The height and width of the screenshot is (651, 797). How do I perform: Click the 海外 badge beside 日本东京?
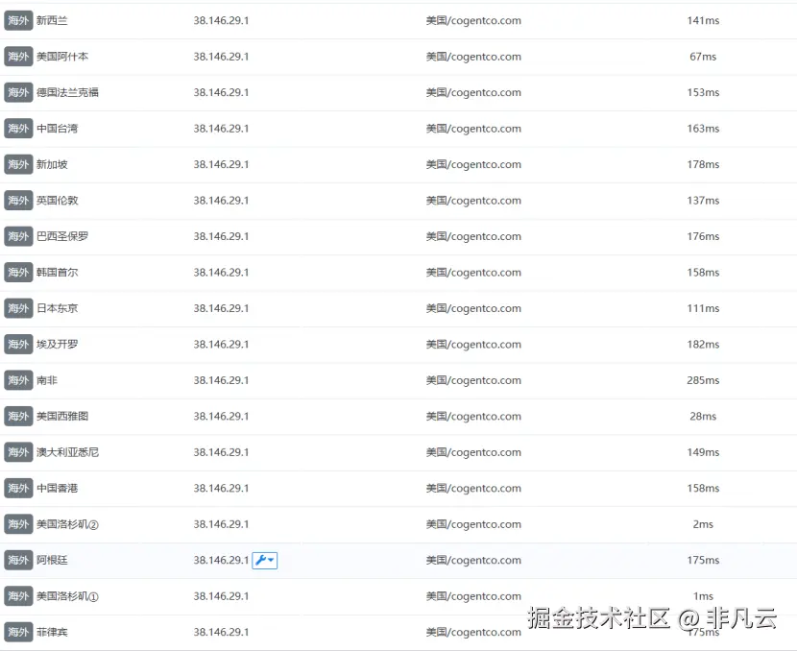[18, 308]
